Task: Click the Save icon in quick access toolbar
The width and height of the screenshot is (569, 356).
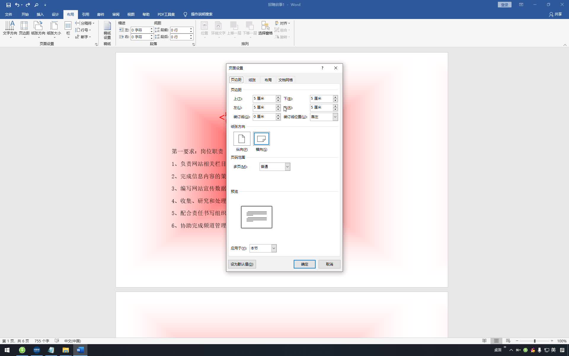Action: click(8, 5)
